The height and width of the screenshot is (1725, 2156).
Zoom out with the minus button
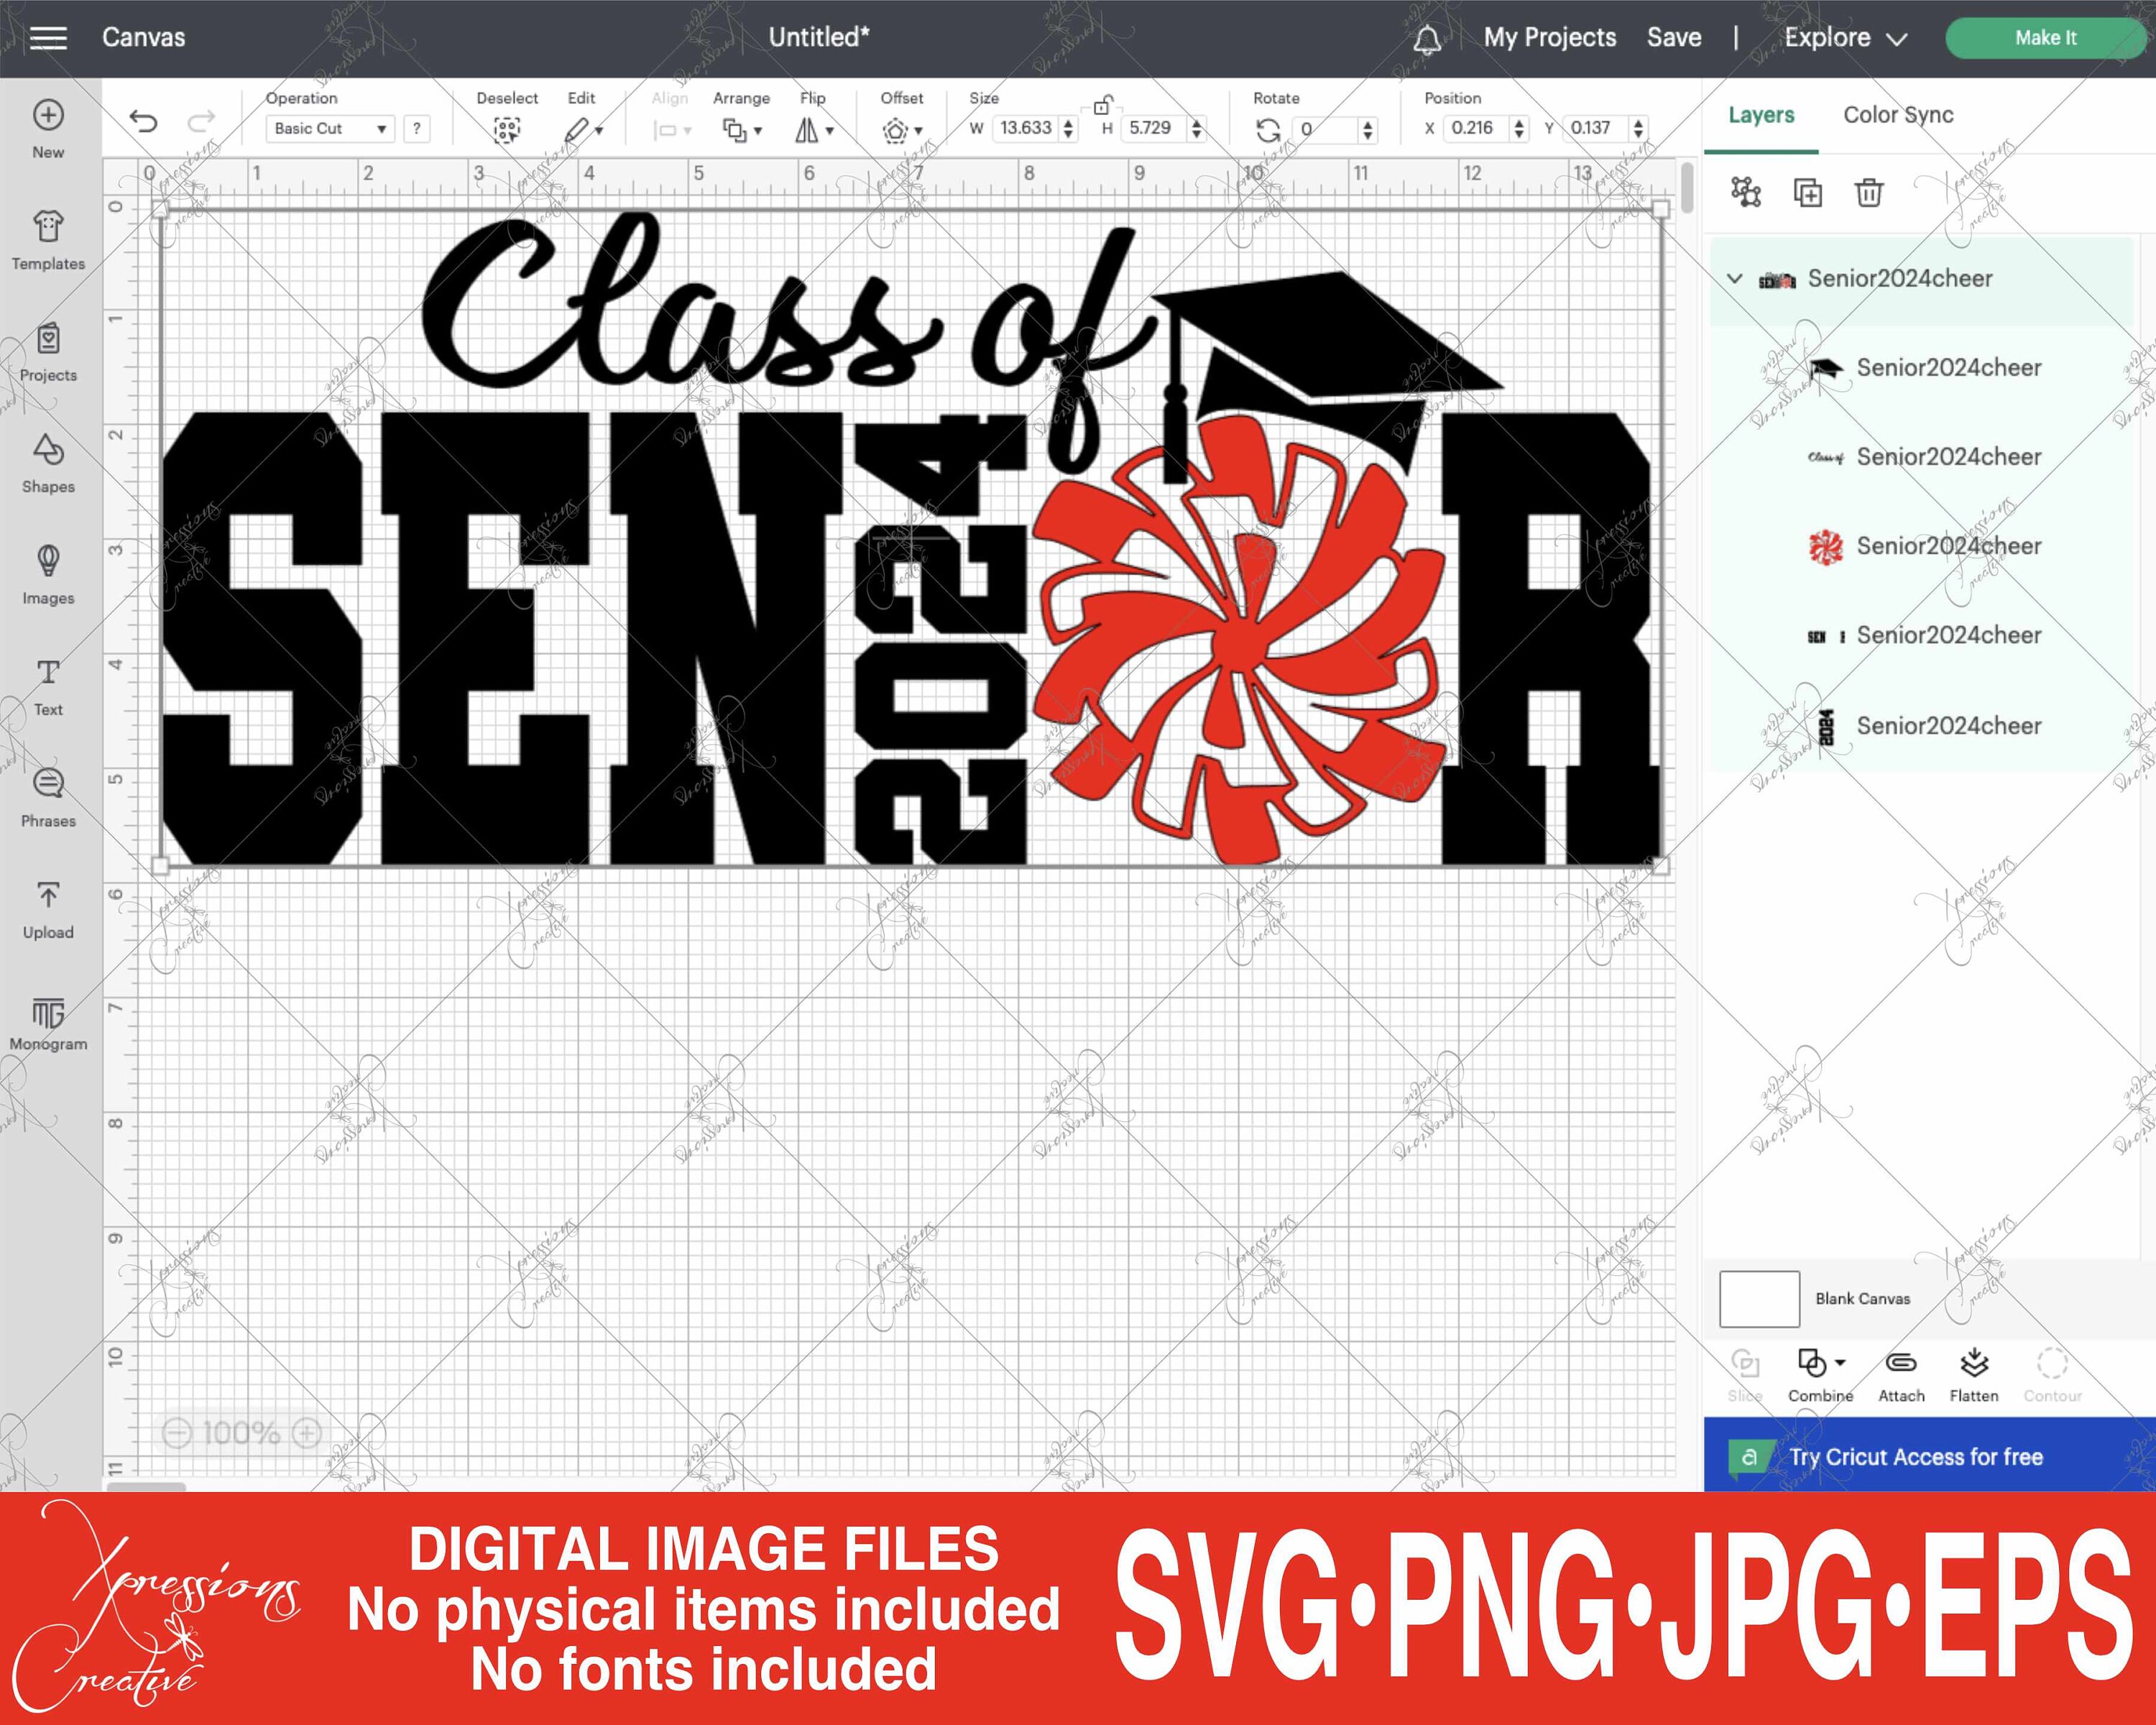[x=176, y=1432]
